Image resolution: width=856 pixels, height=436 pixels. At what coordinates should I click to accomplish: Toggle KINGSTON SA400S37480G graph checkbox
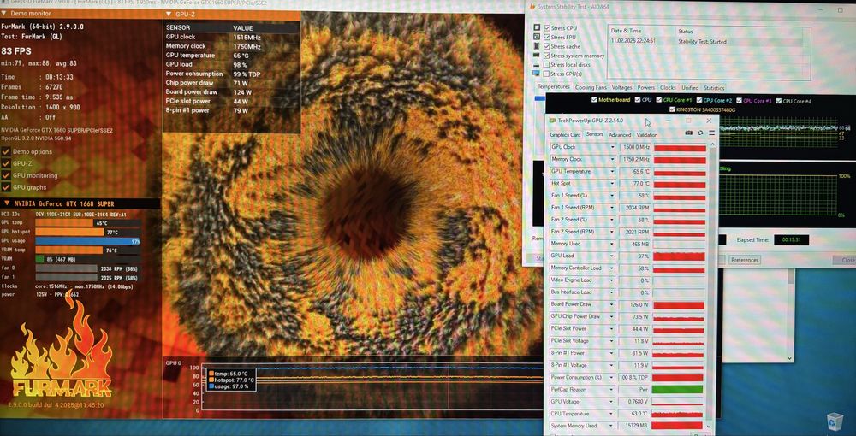coord(672,109)
